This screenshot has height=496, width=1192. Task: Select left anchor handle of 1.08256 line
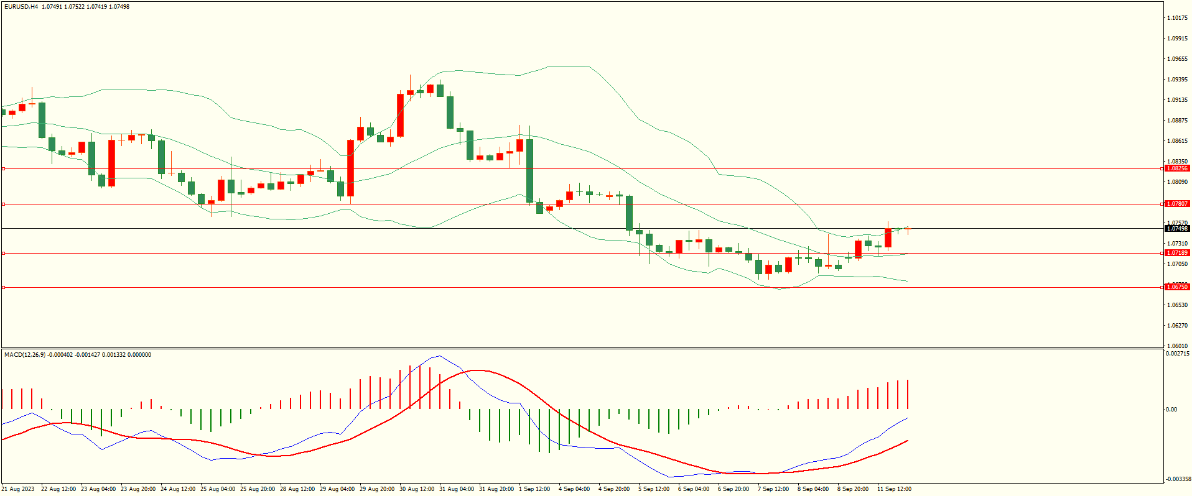[x=3, y=168]
